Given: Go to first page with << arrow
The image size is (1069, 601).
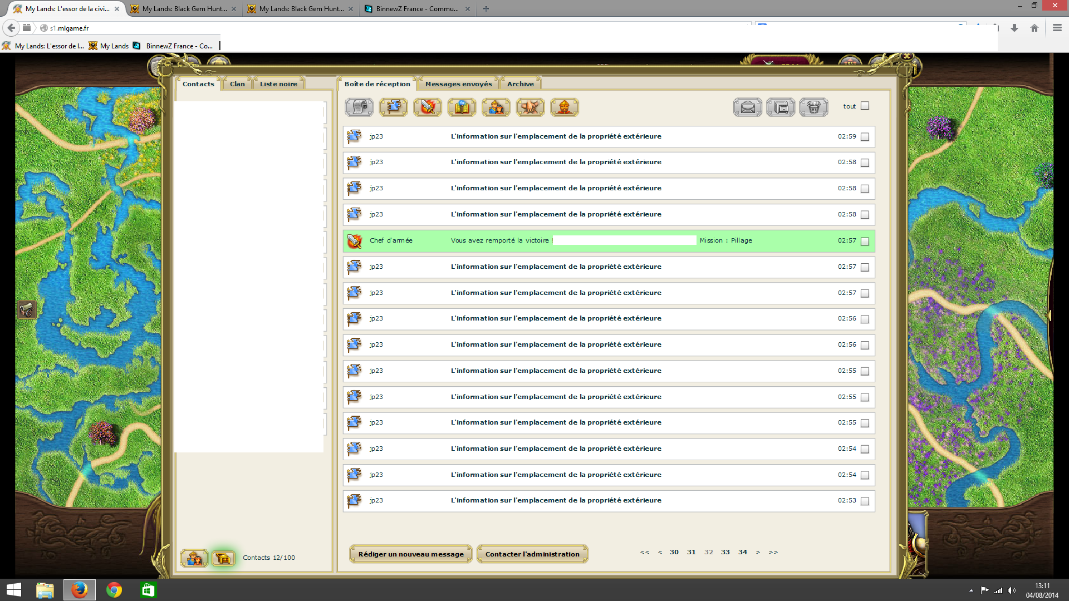Looking at the screenshot, I should pos(645,552).
